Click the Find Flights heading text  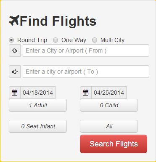click(x=58, y=21)
